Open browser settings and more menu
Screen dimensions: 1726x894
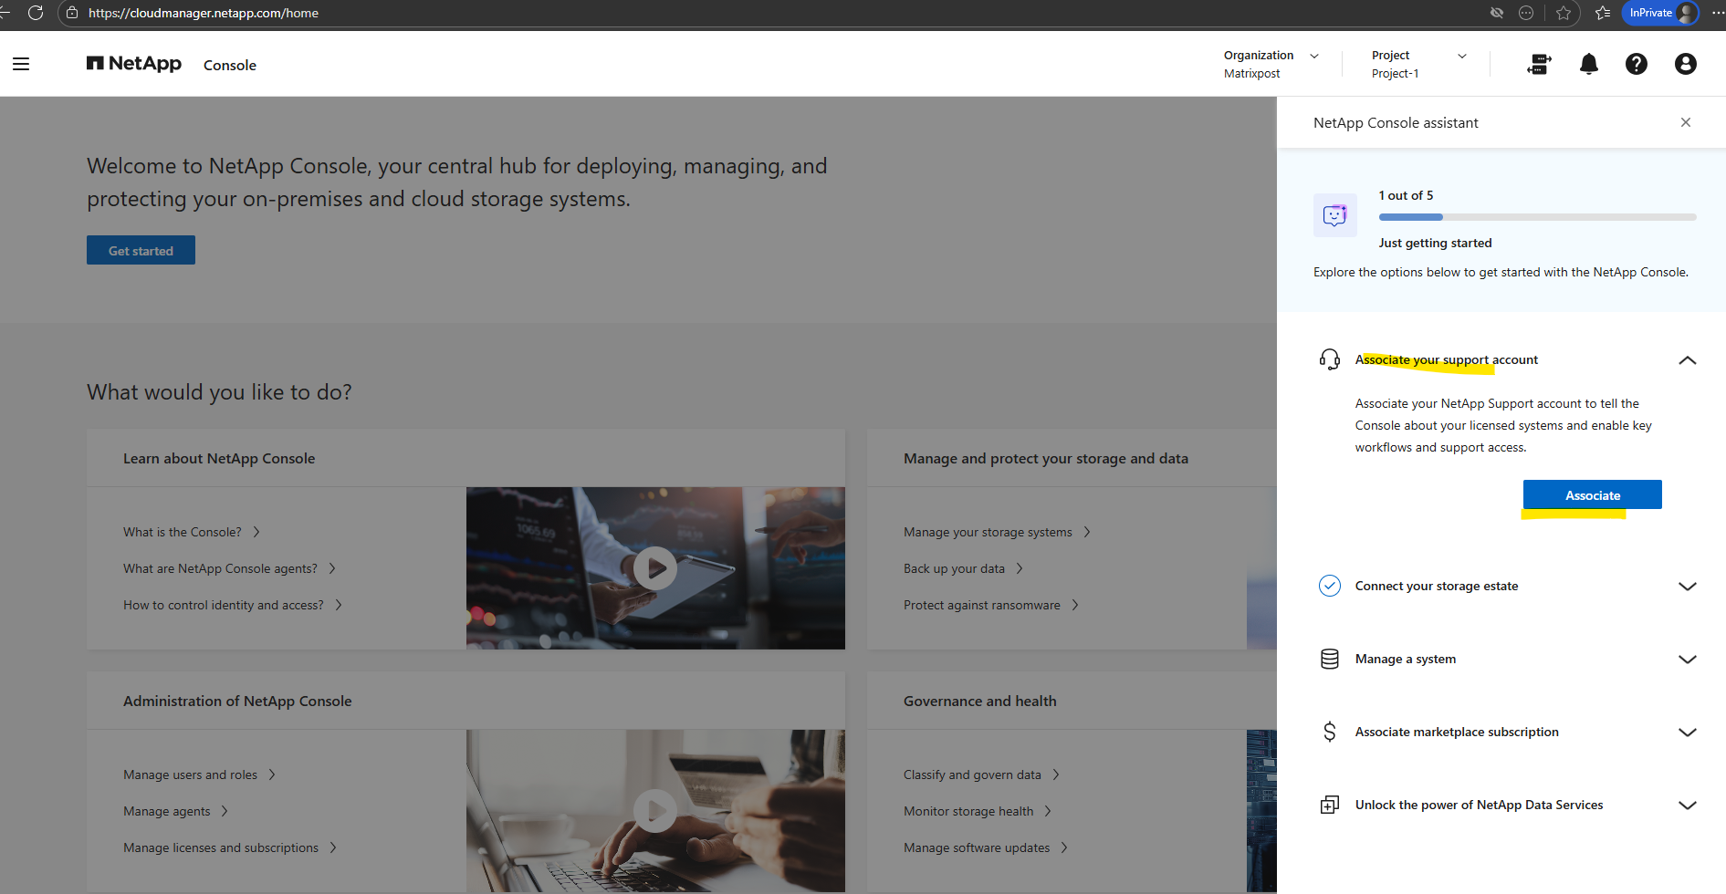pyautogui.click(x=1718, y=13)
